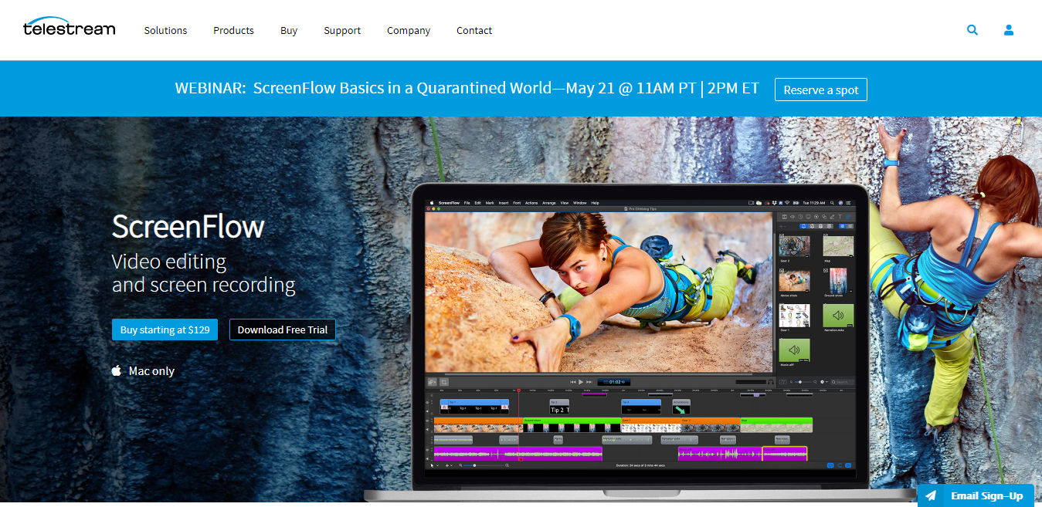Viewport: 1042px width, 507px height.
Task: Click the Telestream logo
Action: [69, 28]
